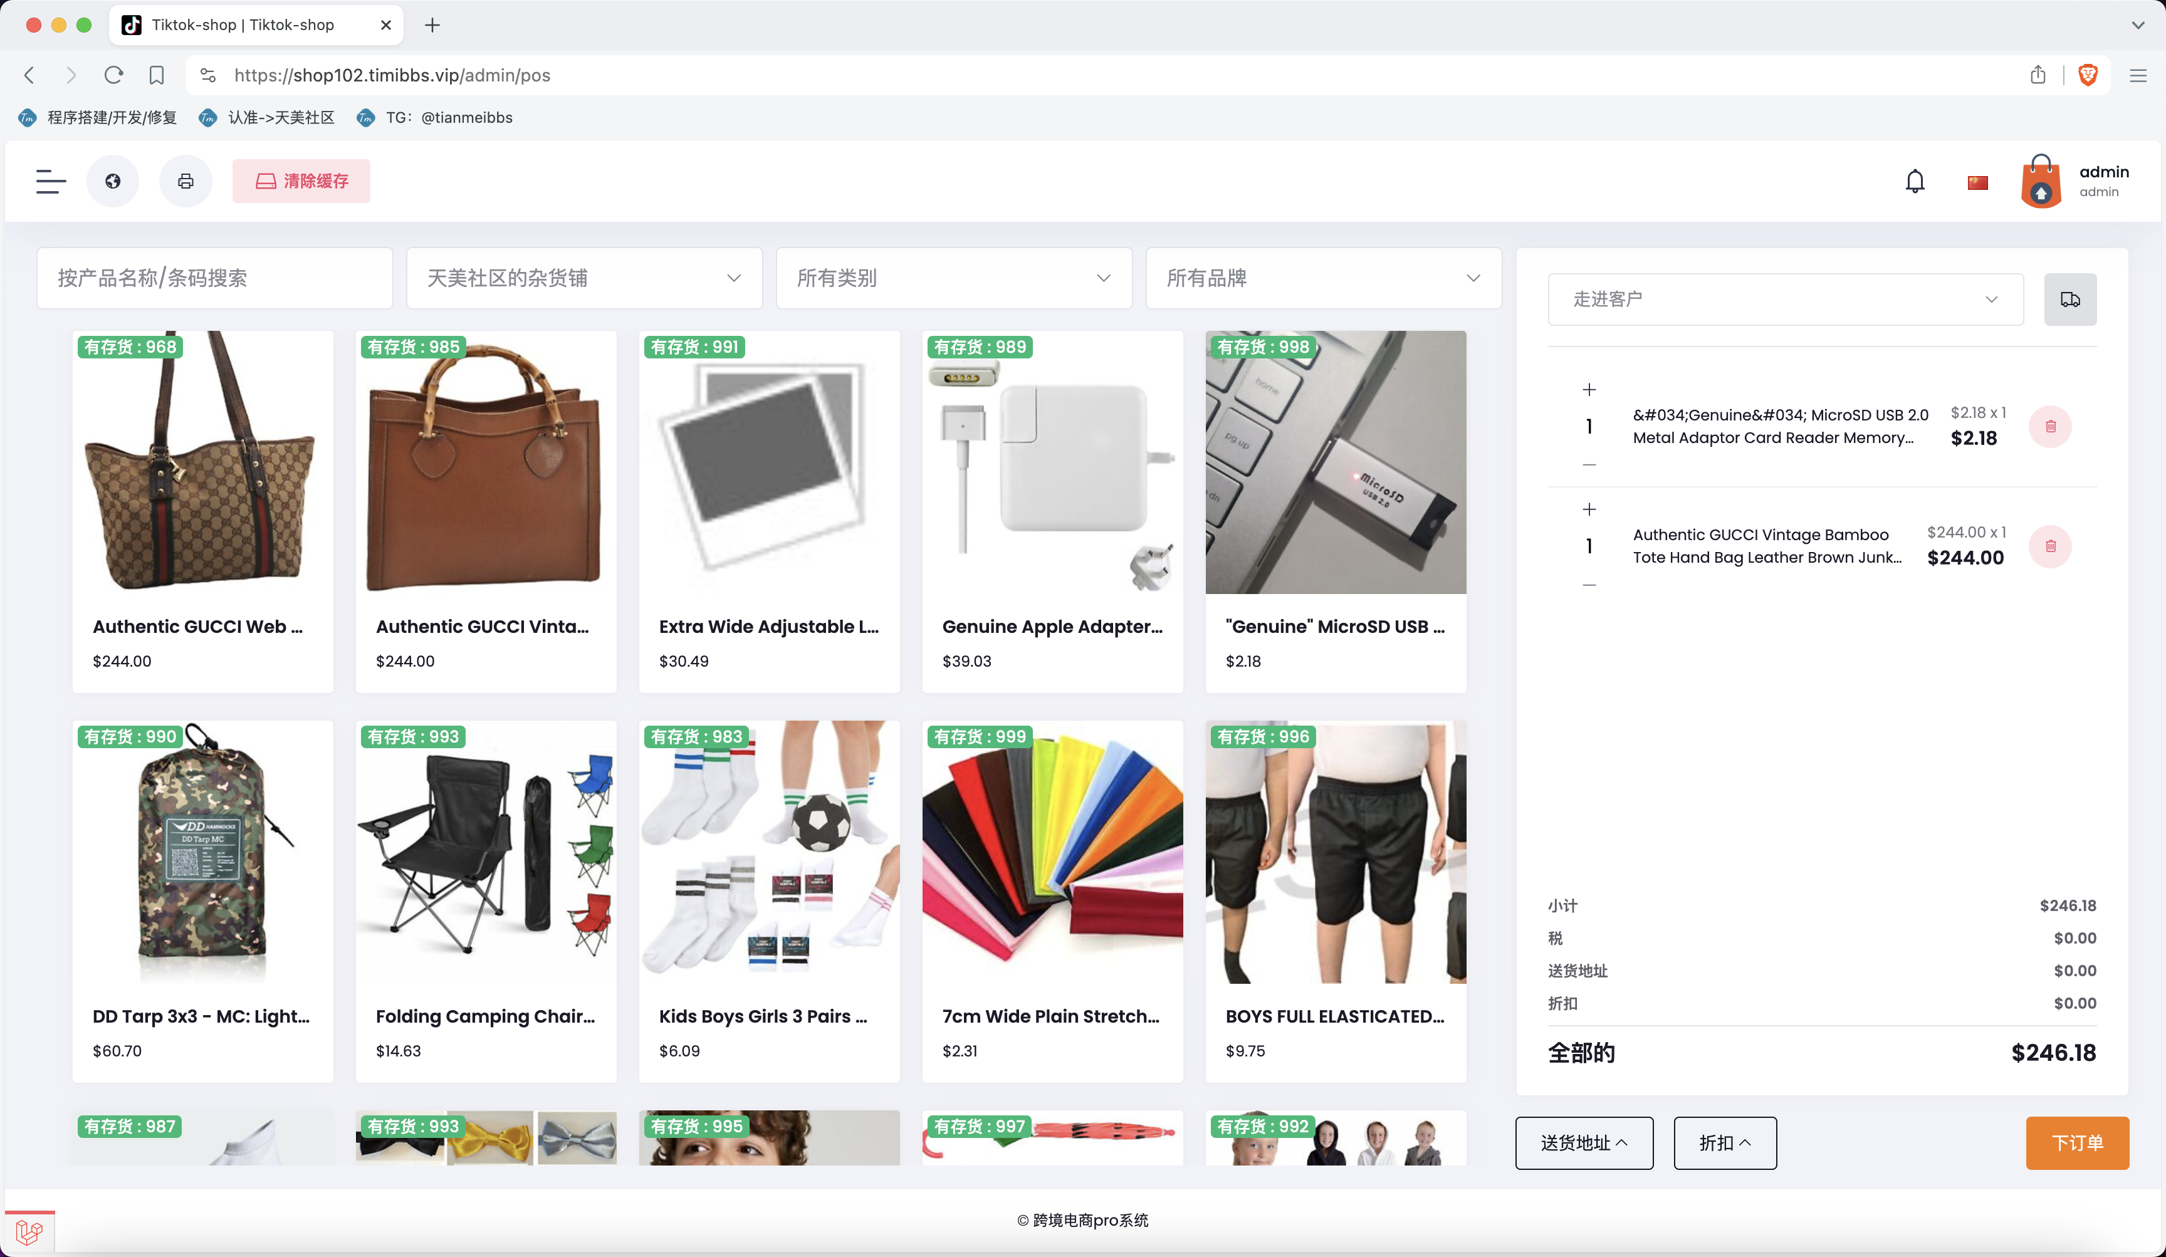Viewport: 2166px width, 1257px height.
Task: Click the 有存货 : 968 stock badge
Action: 130,347
